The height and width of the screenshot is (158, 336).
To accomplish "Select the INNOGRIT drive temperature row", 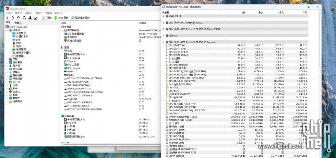I will click(x=111, y=99).
